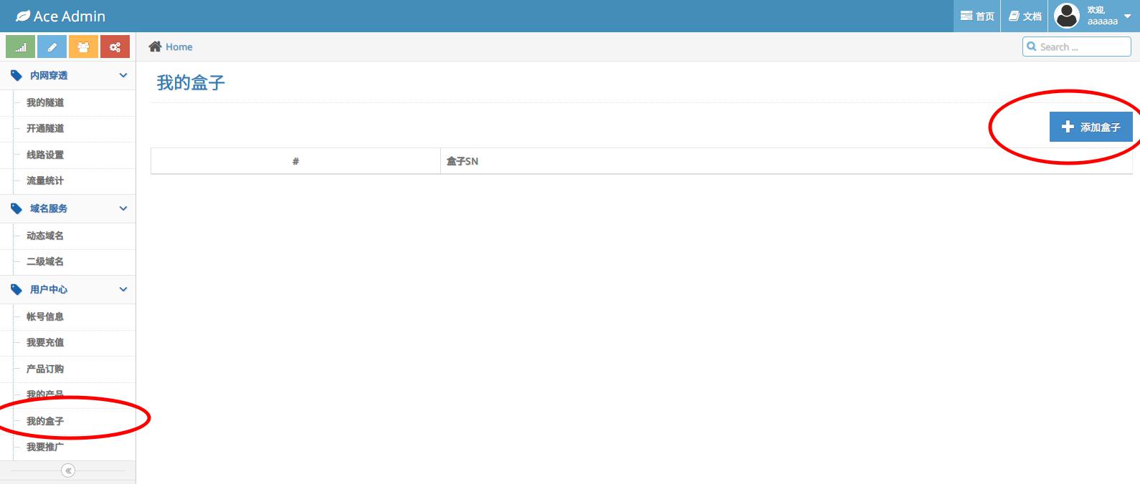1140x484 pixels.
Task: Go to 动态域名 page
Action: [45, 236]
